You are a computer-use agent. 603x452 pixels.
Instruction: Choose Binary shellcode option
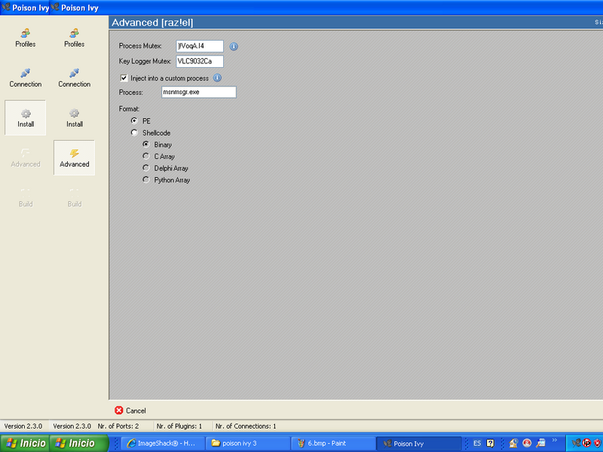click(x=145, y=145)
